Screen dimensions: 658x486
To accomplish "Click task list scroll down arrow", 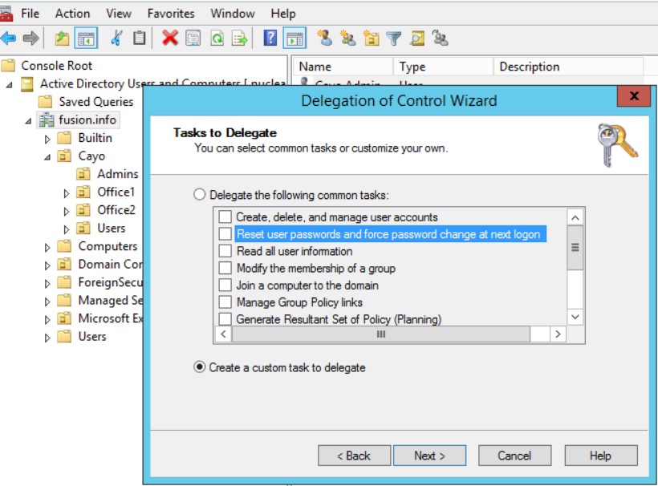I will click(575, 317).
